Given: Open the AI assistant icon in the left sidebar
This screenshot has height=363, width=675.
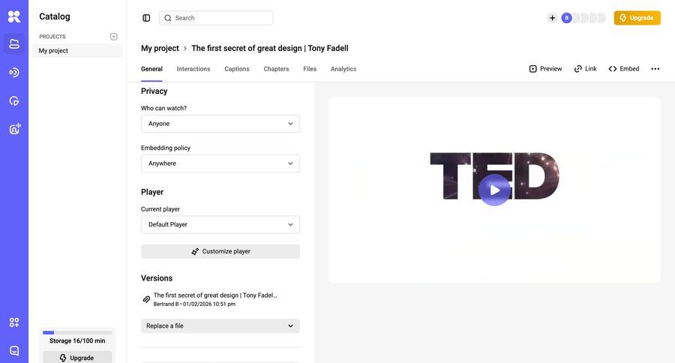Looking at the screenshot, I should pyautogui.click(x=14, y=129).
